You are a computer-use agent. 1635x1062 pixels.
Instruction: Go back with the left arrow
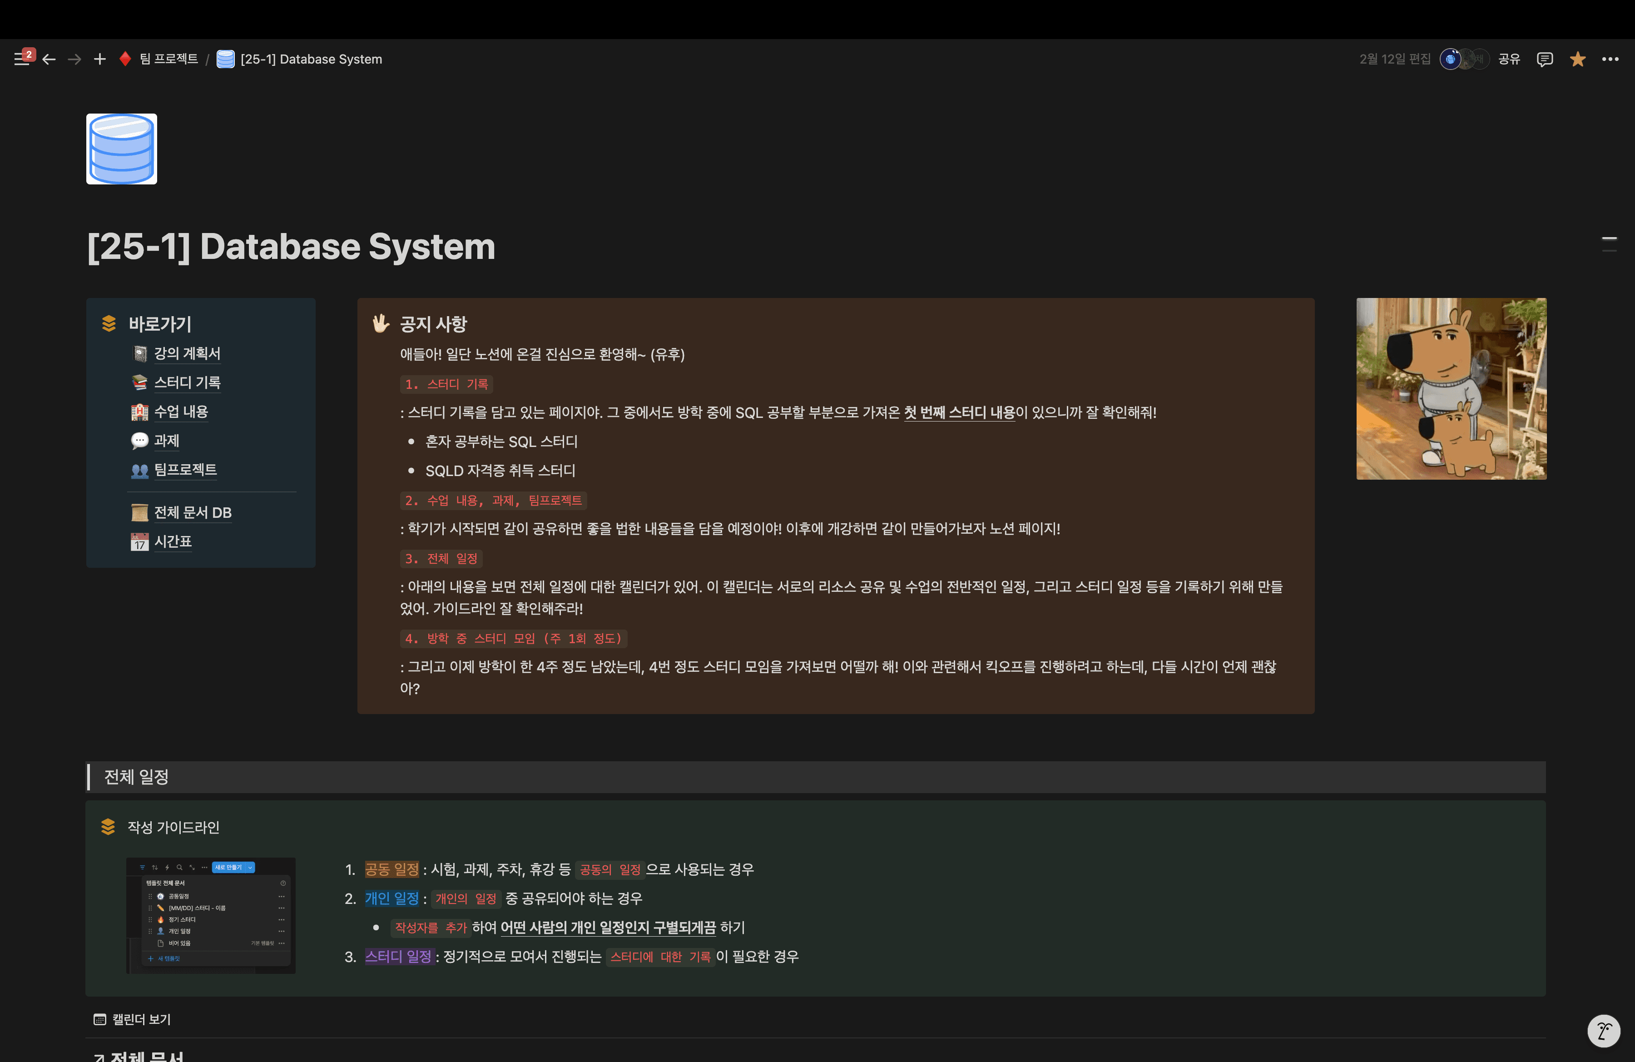49,60
